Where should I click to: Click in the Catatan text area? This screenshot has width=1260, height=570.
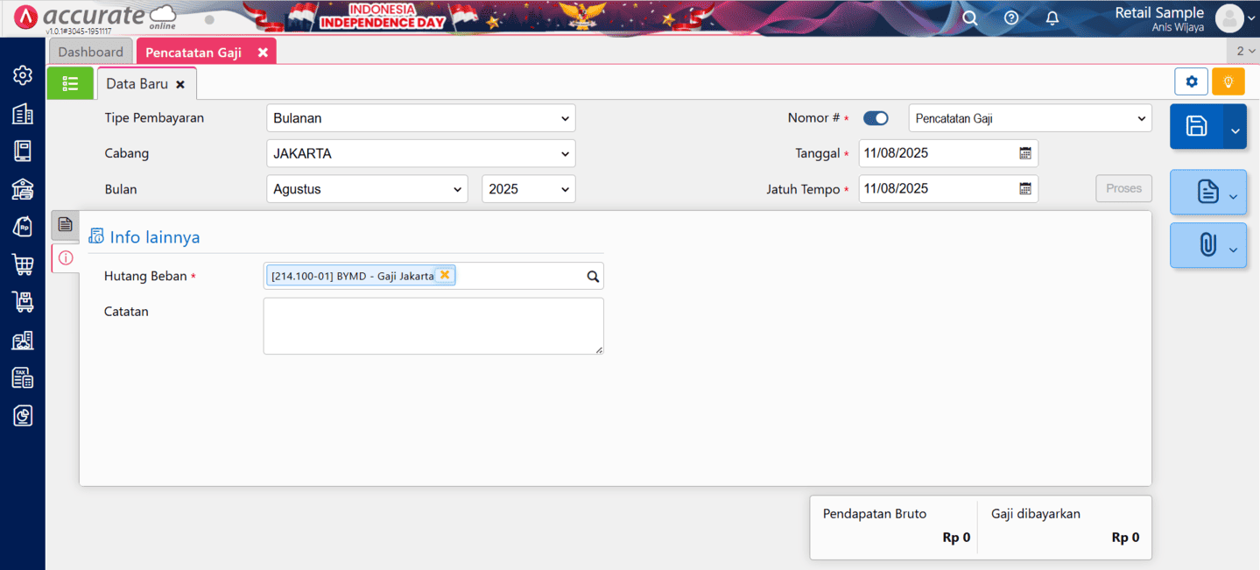click(433, 326)
